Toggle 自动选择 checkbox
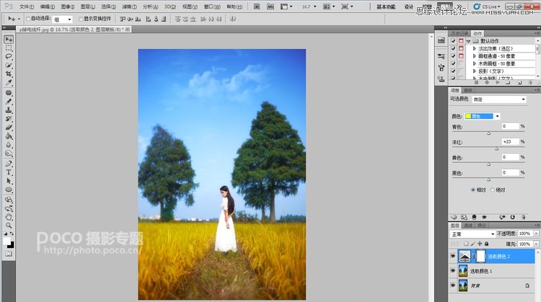 [28, 19]
